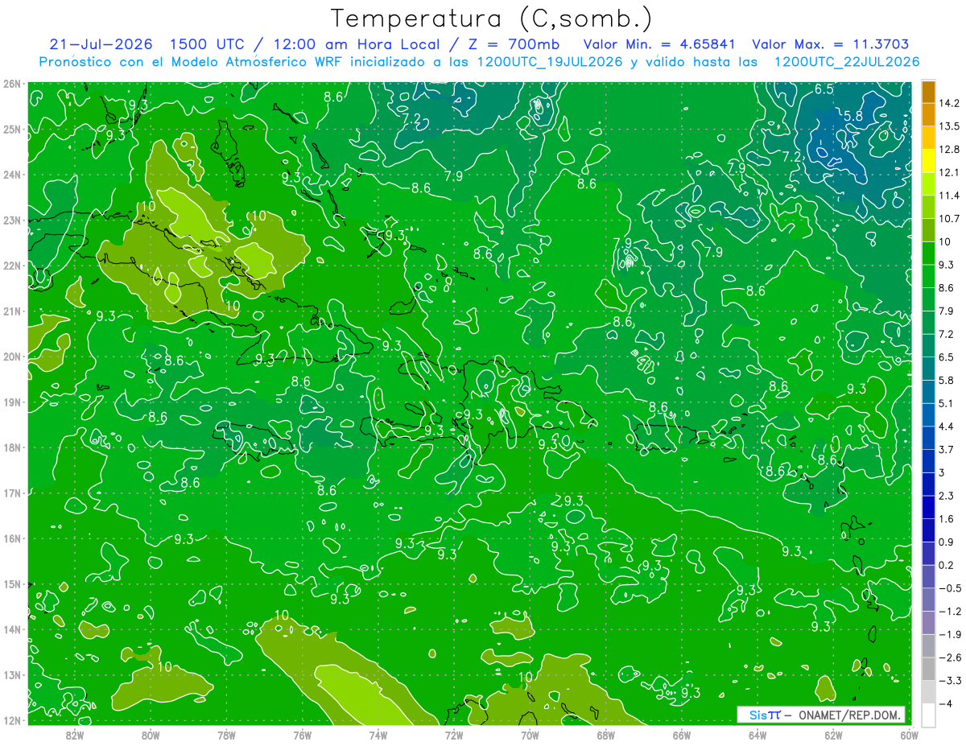
Task: Click the 76W longitude axis label
Action: click(303, 734)
